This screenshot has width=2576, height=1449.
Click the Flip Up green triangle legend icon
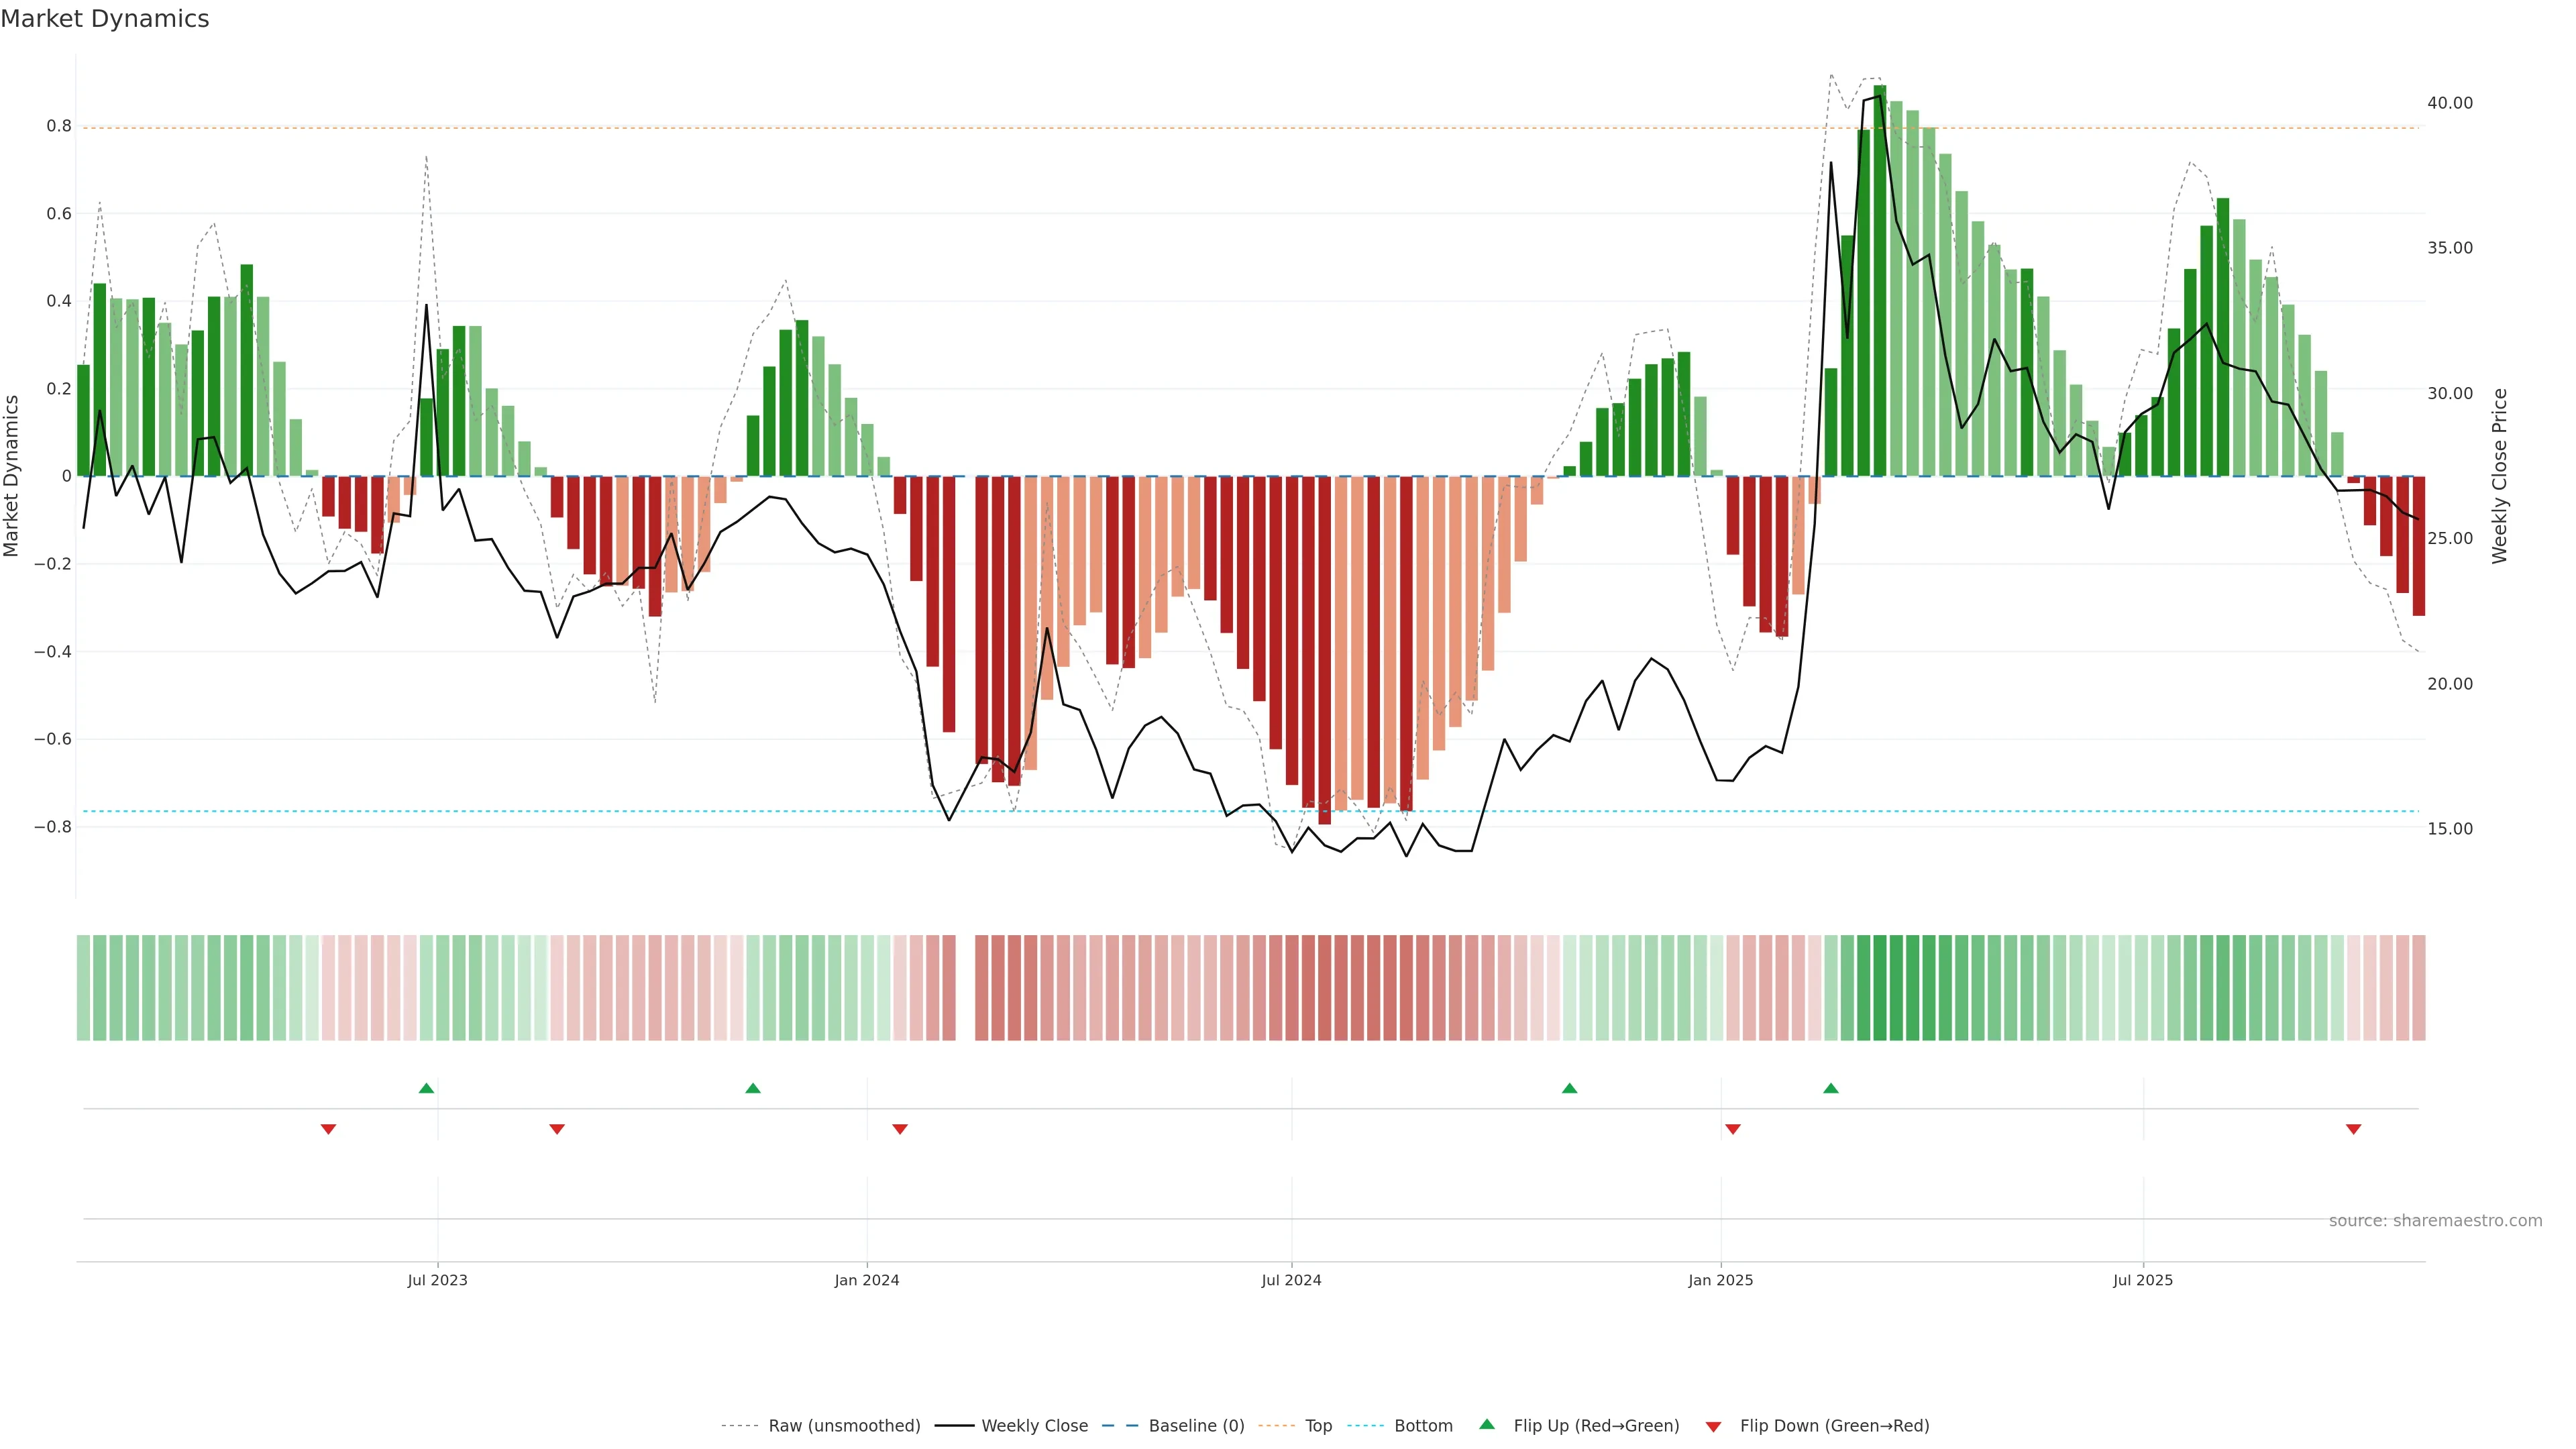coord(1487,1425)
